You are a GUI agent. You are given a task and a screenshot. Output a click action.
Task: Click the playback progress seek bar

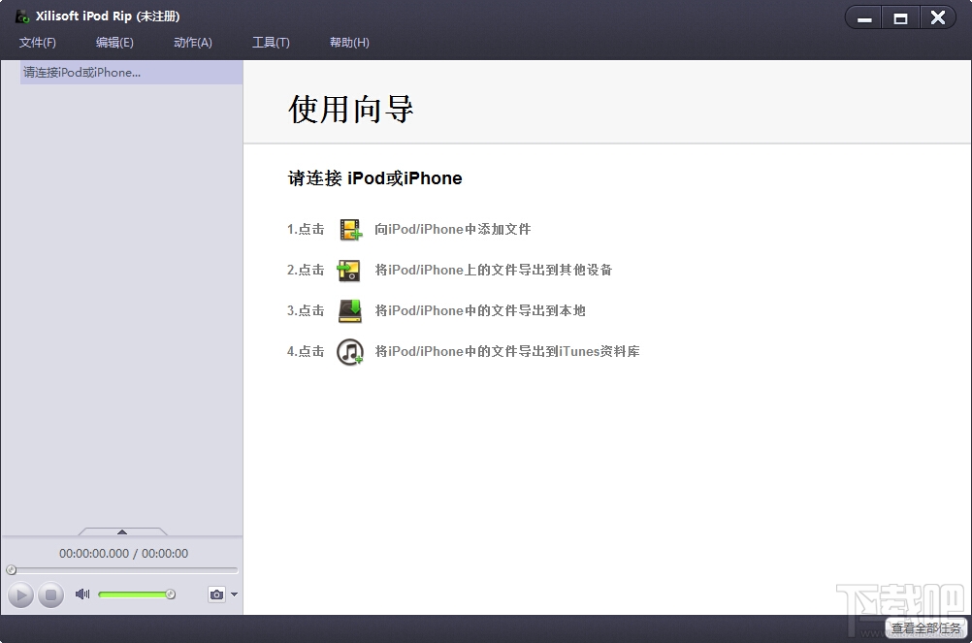[x=122, y=570]
